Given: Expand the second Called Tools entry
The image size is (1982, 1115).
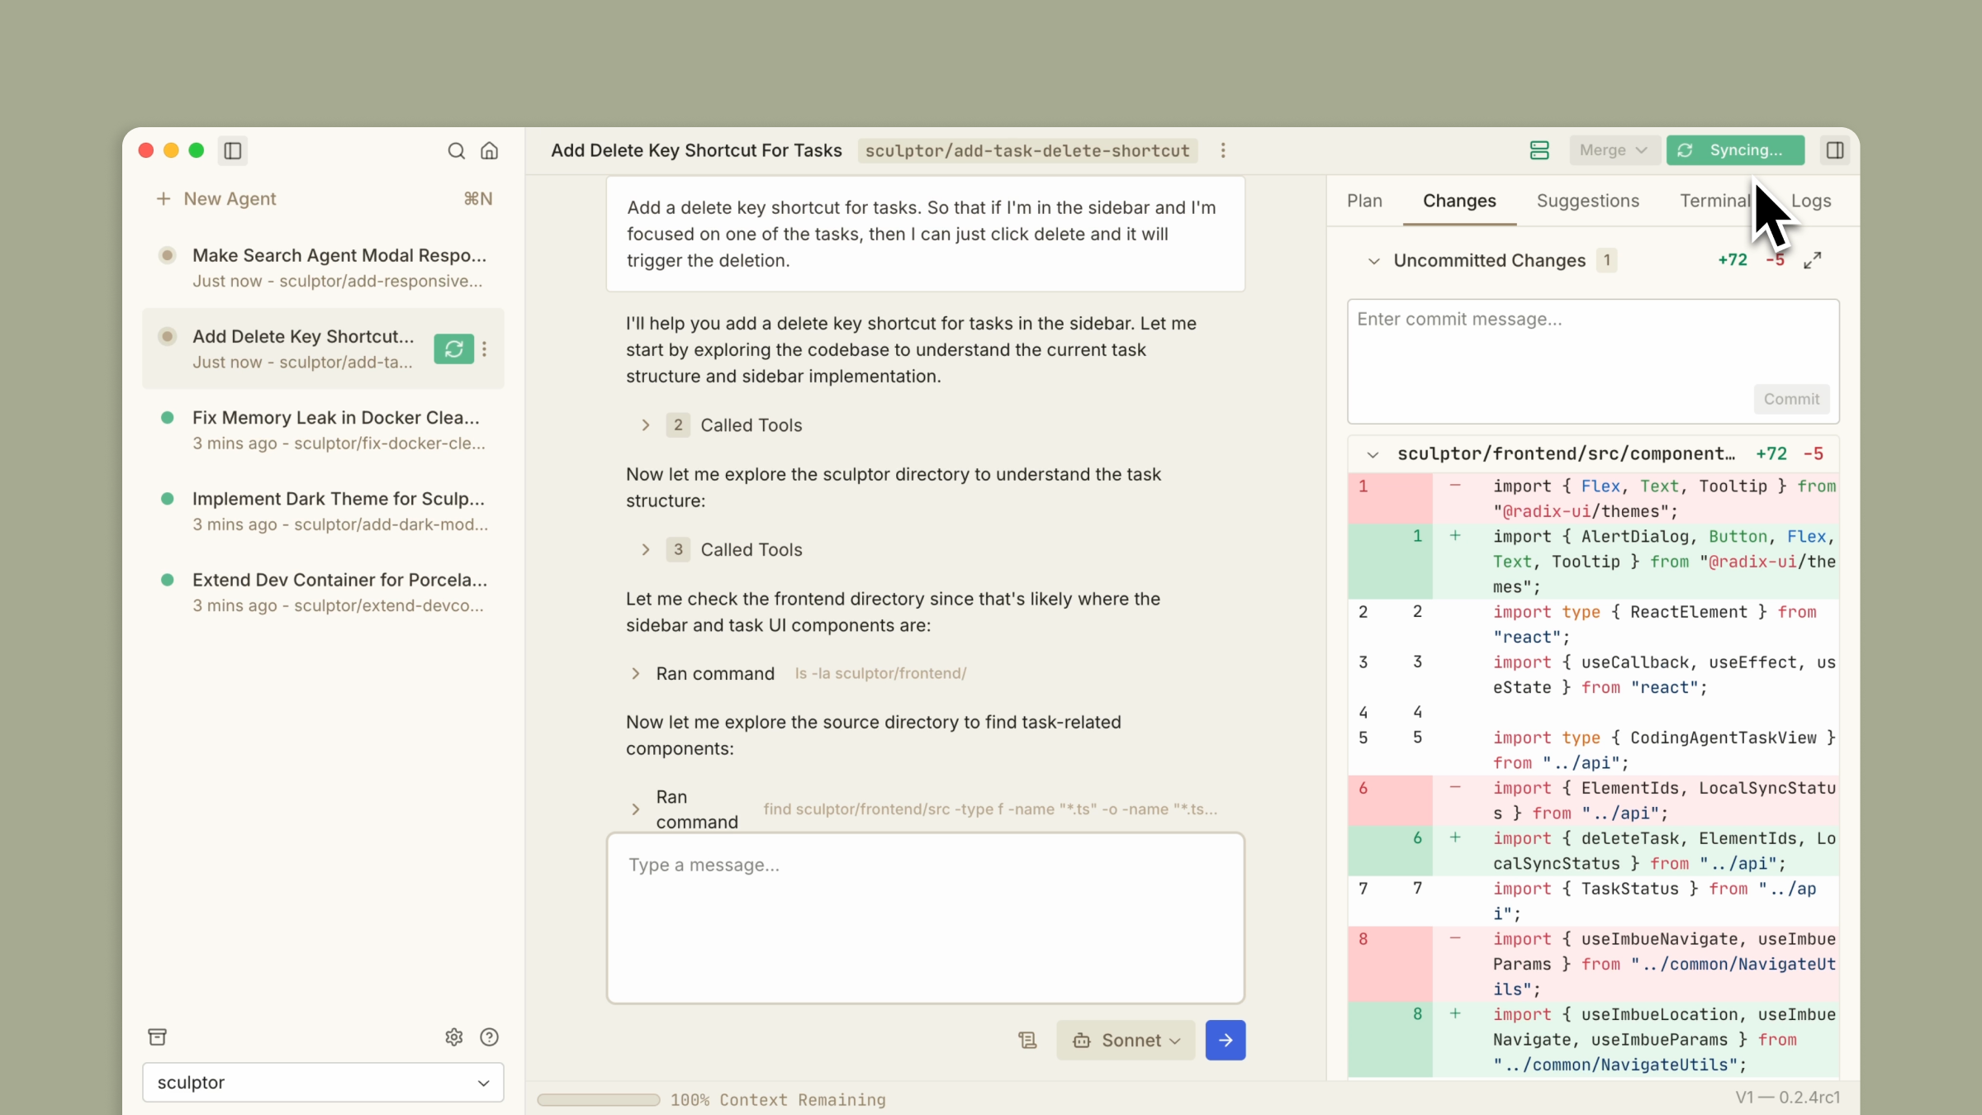Looking at the screenshot, I should (645, 549).
